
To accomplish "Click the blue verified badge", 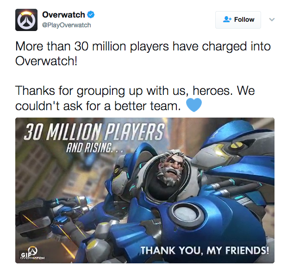I will 91,14.
